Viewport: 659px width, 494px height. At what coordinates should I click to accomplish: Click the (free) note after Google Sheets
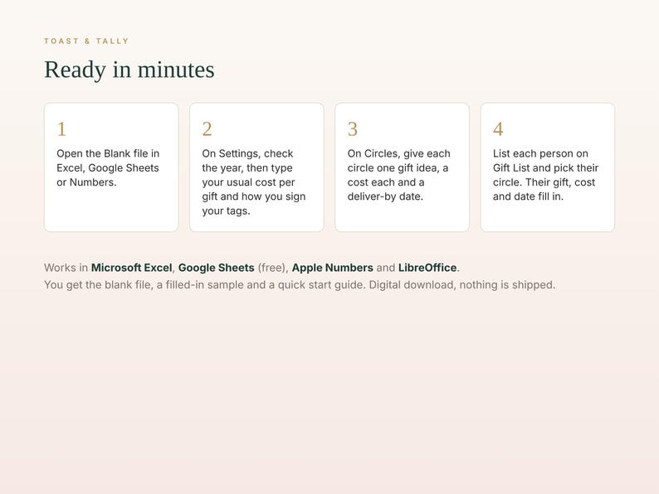[x=272, y=268]
